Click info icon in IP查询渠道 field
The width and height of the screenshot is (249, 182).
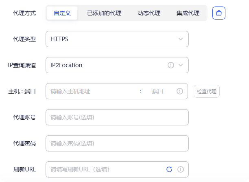click(x=171, y=65)
